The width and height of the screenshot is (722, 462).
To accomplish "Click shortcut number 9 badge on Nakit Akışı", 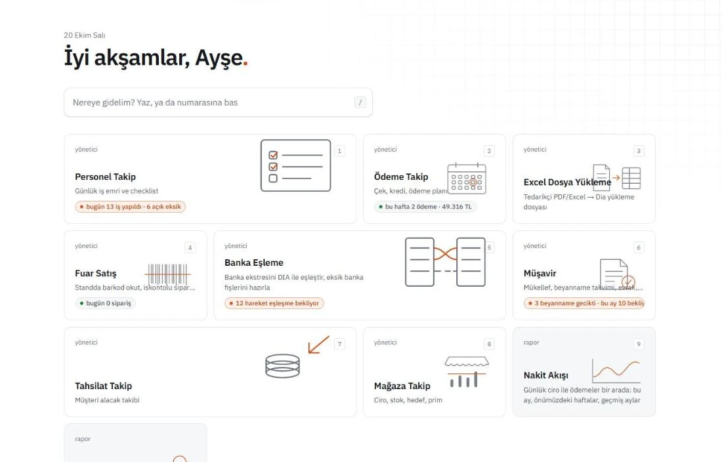I will [638, 344].
